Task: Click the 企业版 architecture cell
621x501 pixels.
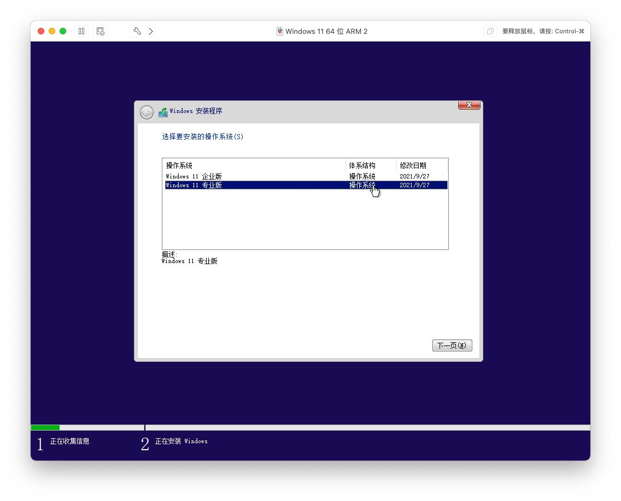Action: [x=362, y=176]
